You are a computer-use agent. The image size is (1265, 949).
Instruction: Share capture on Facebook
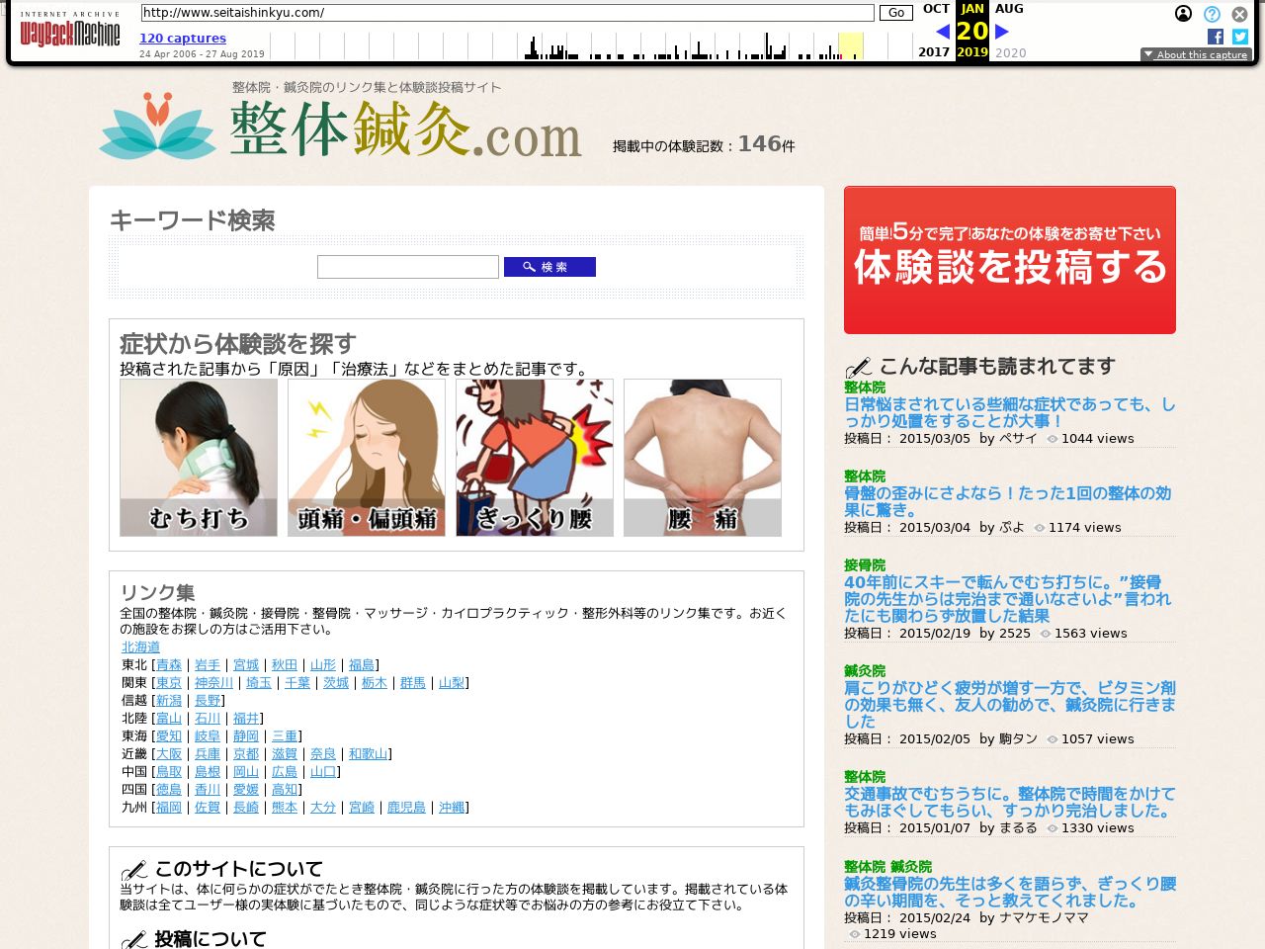click(1216, 37)
